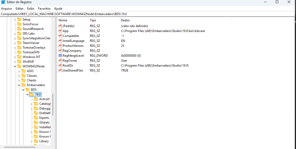This screenshot has height=149, width=296.
Task: Click the folder icon of the Globals key
Action: 36,122
